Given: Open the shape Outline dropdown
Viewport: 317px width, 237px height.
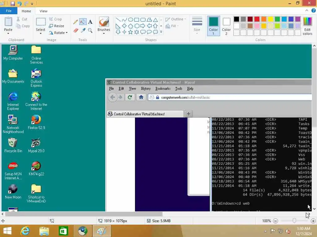Looking at the screenshot, I should click(x=176, y=19).
